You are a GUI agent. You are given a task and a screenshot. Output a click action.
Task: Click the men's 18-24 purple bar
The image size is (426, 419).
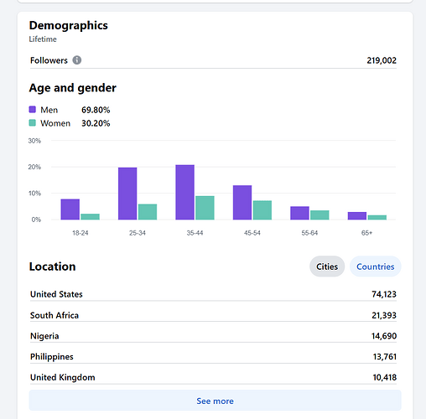tap(70, 209)
